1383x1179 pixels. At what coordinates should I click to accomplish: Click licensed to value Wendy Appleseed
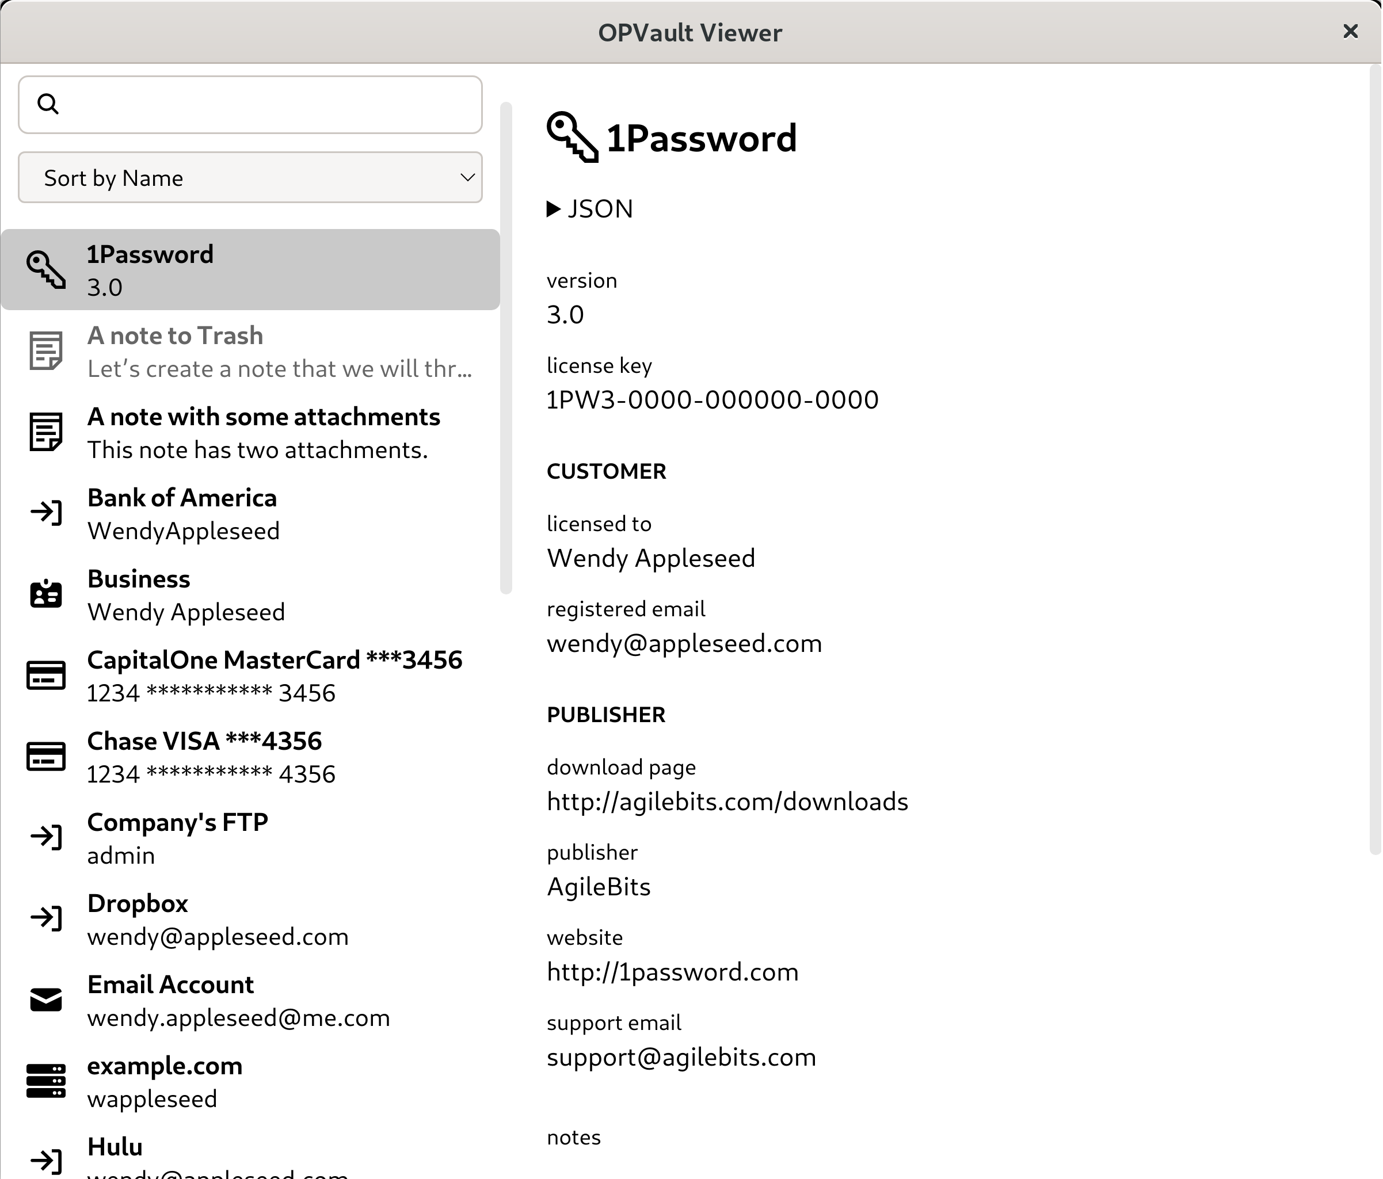point(651,559)
